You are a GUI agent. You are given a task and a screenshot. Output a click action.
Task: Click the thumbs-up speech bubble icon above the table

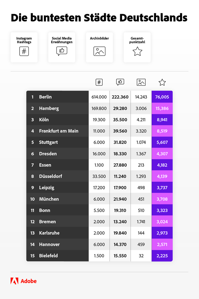(120, 82)
